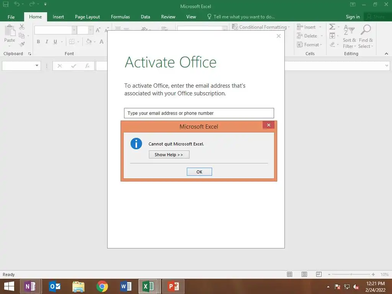Screen dimensions: 392x294
Task: Toggle Underline formatting
Action: coord(55,42)
